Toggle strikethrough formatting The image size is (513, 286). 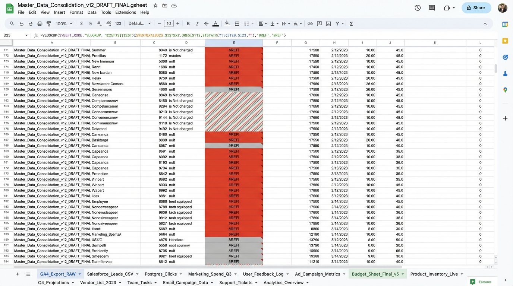coord(206,23)
